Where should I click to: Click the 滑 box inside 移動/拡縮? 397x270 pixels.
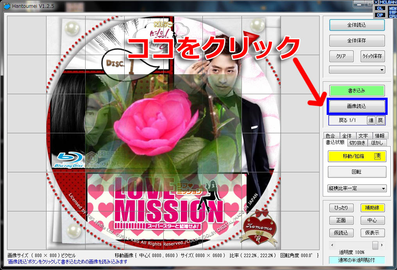[377, 156]
